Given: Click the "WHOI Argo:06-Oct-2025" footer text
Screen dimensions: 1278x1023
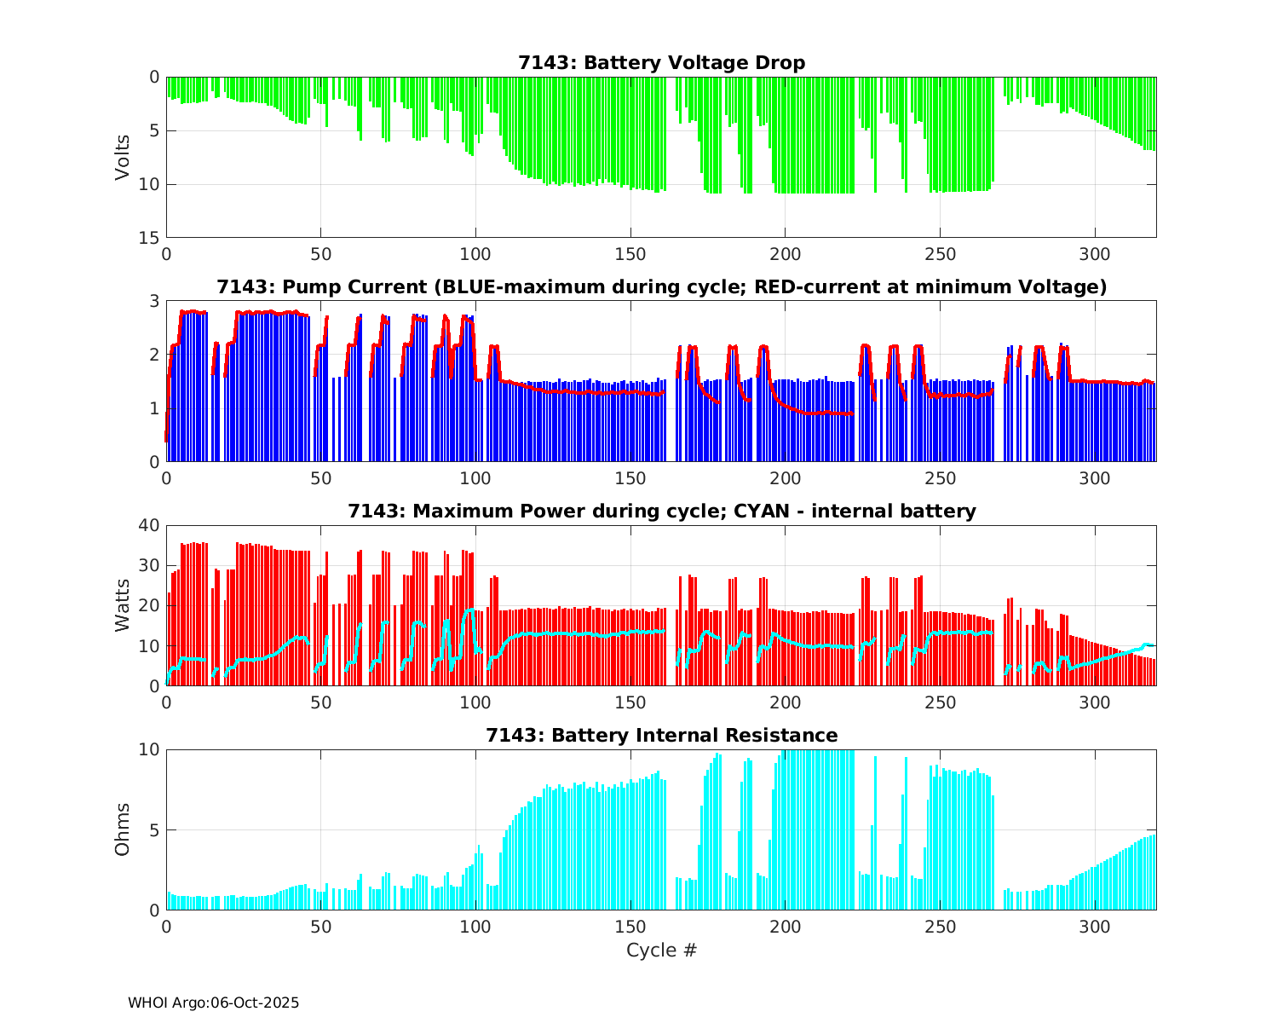Looking at the screenshot, I should coord(213,1003).
